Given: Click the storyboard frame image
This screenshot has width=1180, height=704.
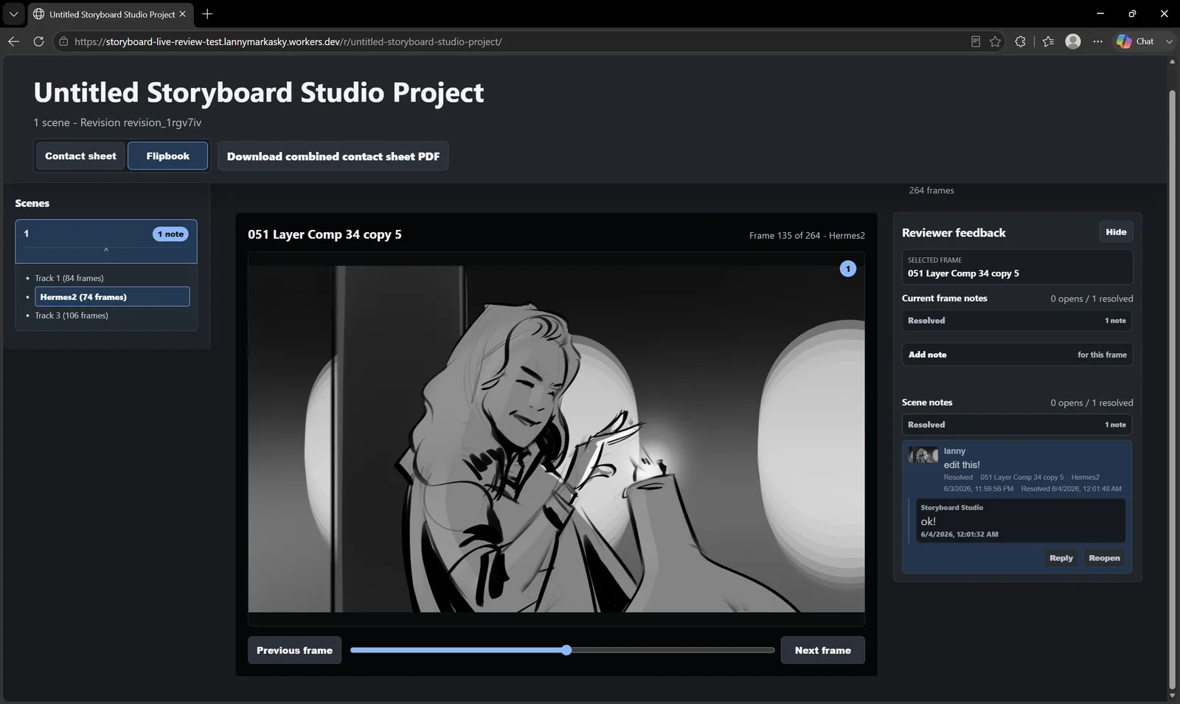Looking at the screenshot, I should tap(556, 439).
